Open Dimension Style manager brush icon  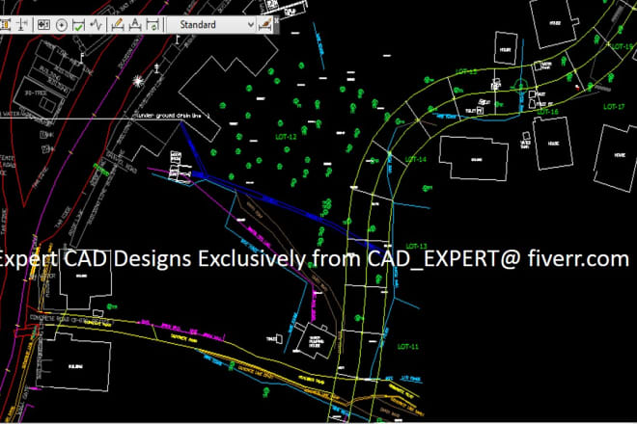point(264,24)
